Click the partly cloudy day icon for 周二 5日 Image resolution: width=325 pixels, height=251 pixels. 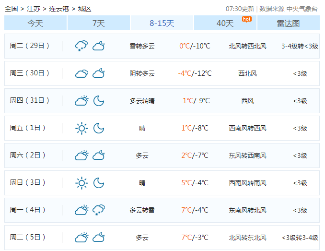click(x=81, y=238)
